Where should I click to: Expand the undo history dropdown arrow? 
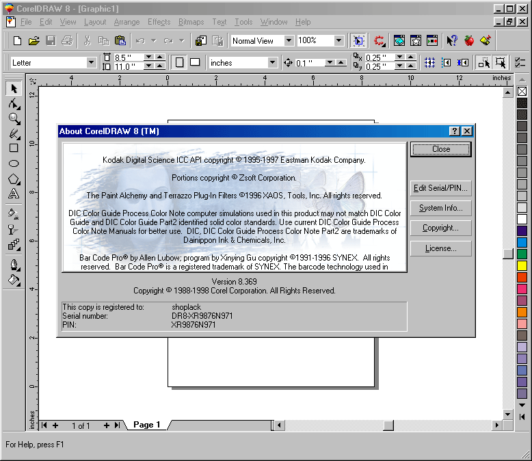(x=154, y=41)
